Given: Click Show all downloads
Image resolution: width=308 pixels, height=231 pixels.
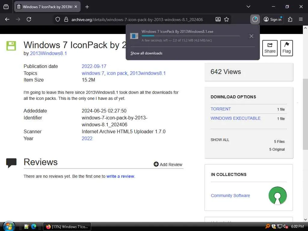Looking at the screenshot, I should (146, 53).
